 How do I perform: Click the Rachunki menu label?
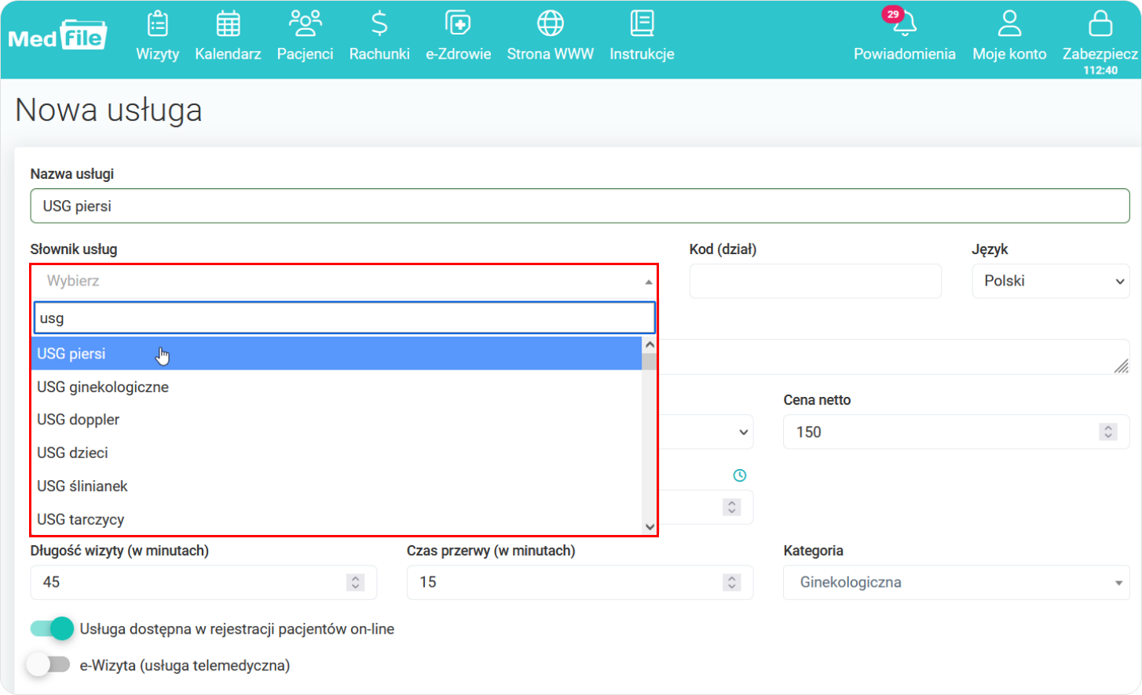click(x=379, y=54)
